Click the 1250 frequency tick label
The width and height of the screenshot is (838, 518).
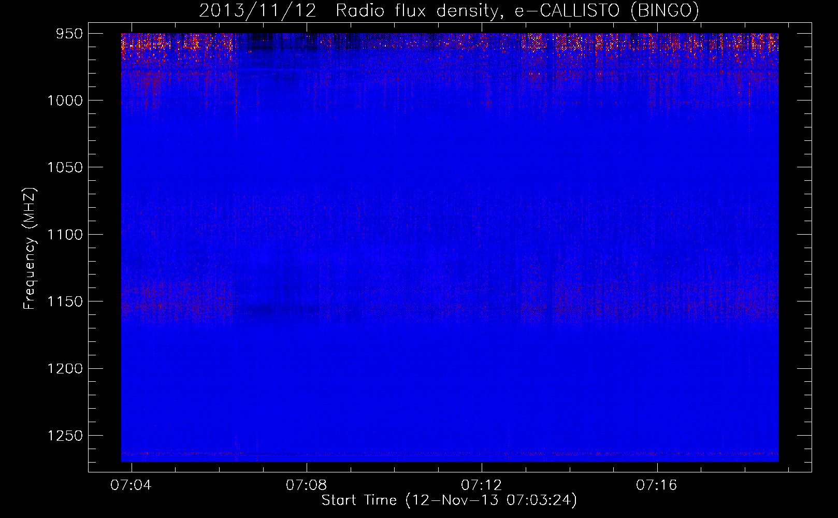(65, 436)
